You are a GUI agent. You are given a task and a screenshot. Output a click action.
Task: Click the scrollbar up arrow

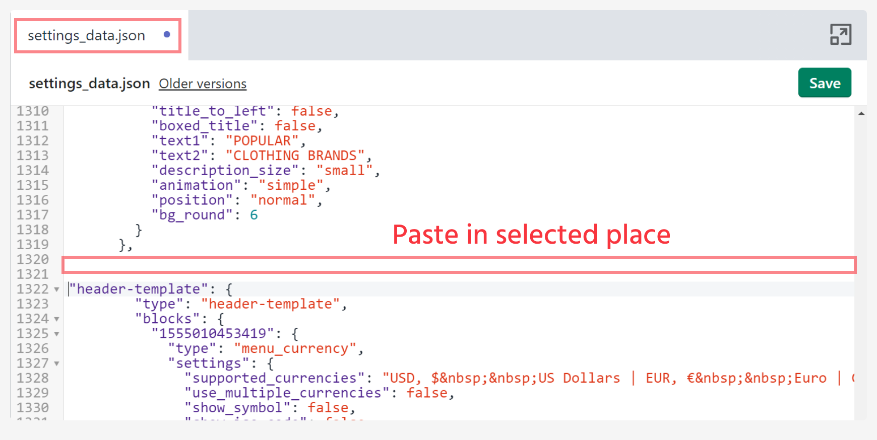(x=861, y=114)
